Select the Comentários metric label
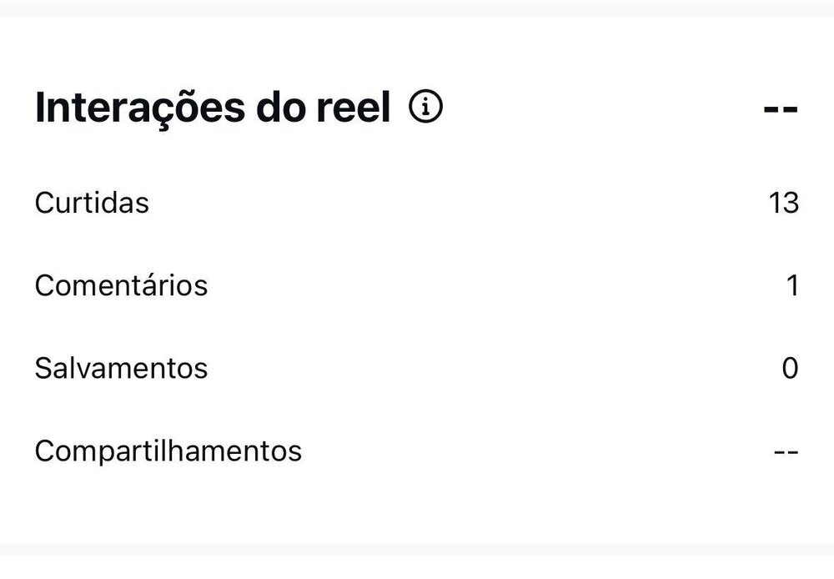This screenshot has width=834, height=579. pos(121,285)
